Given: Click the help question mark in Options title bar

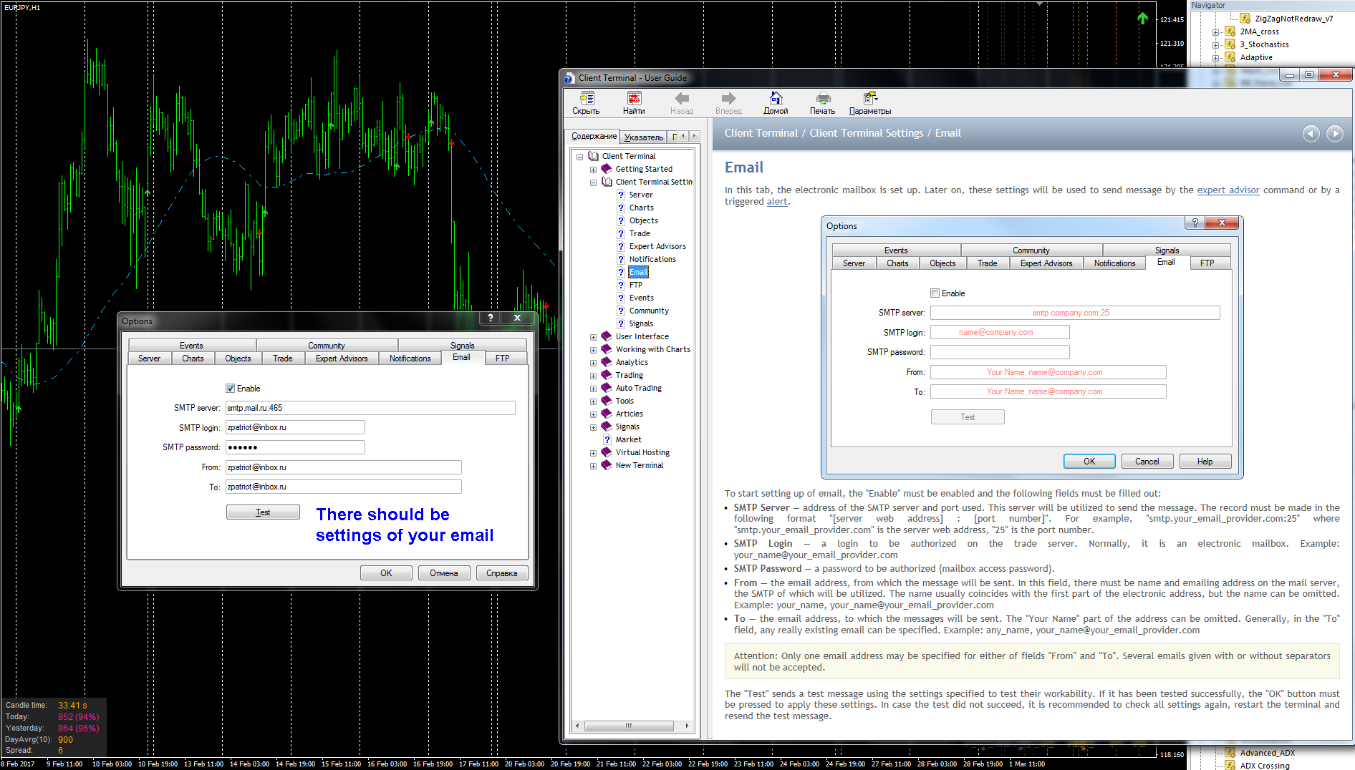Looking at the screenshot, I should pos(490,318).
